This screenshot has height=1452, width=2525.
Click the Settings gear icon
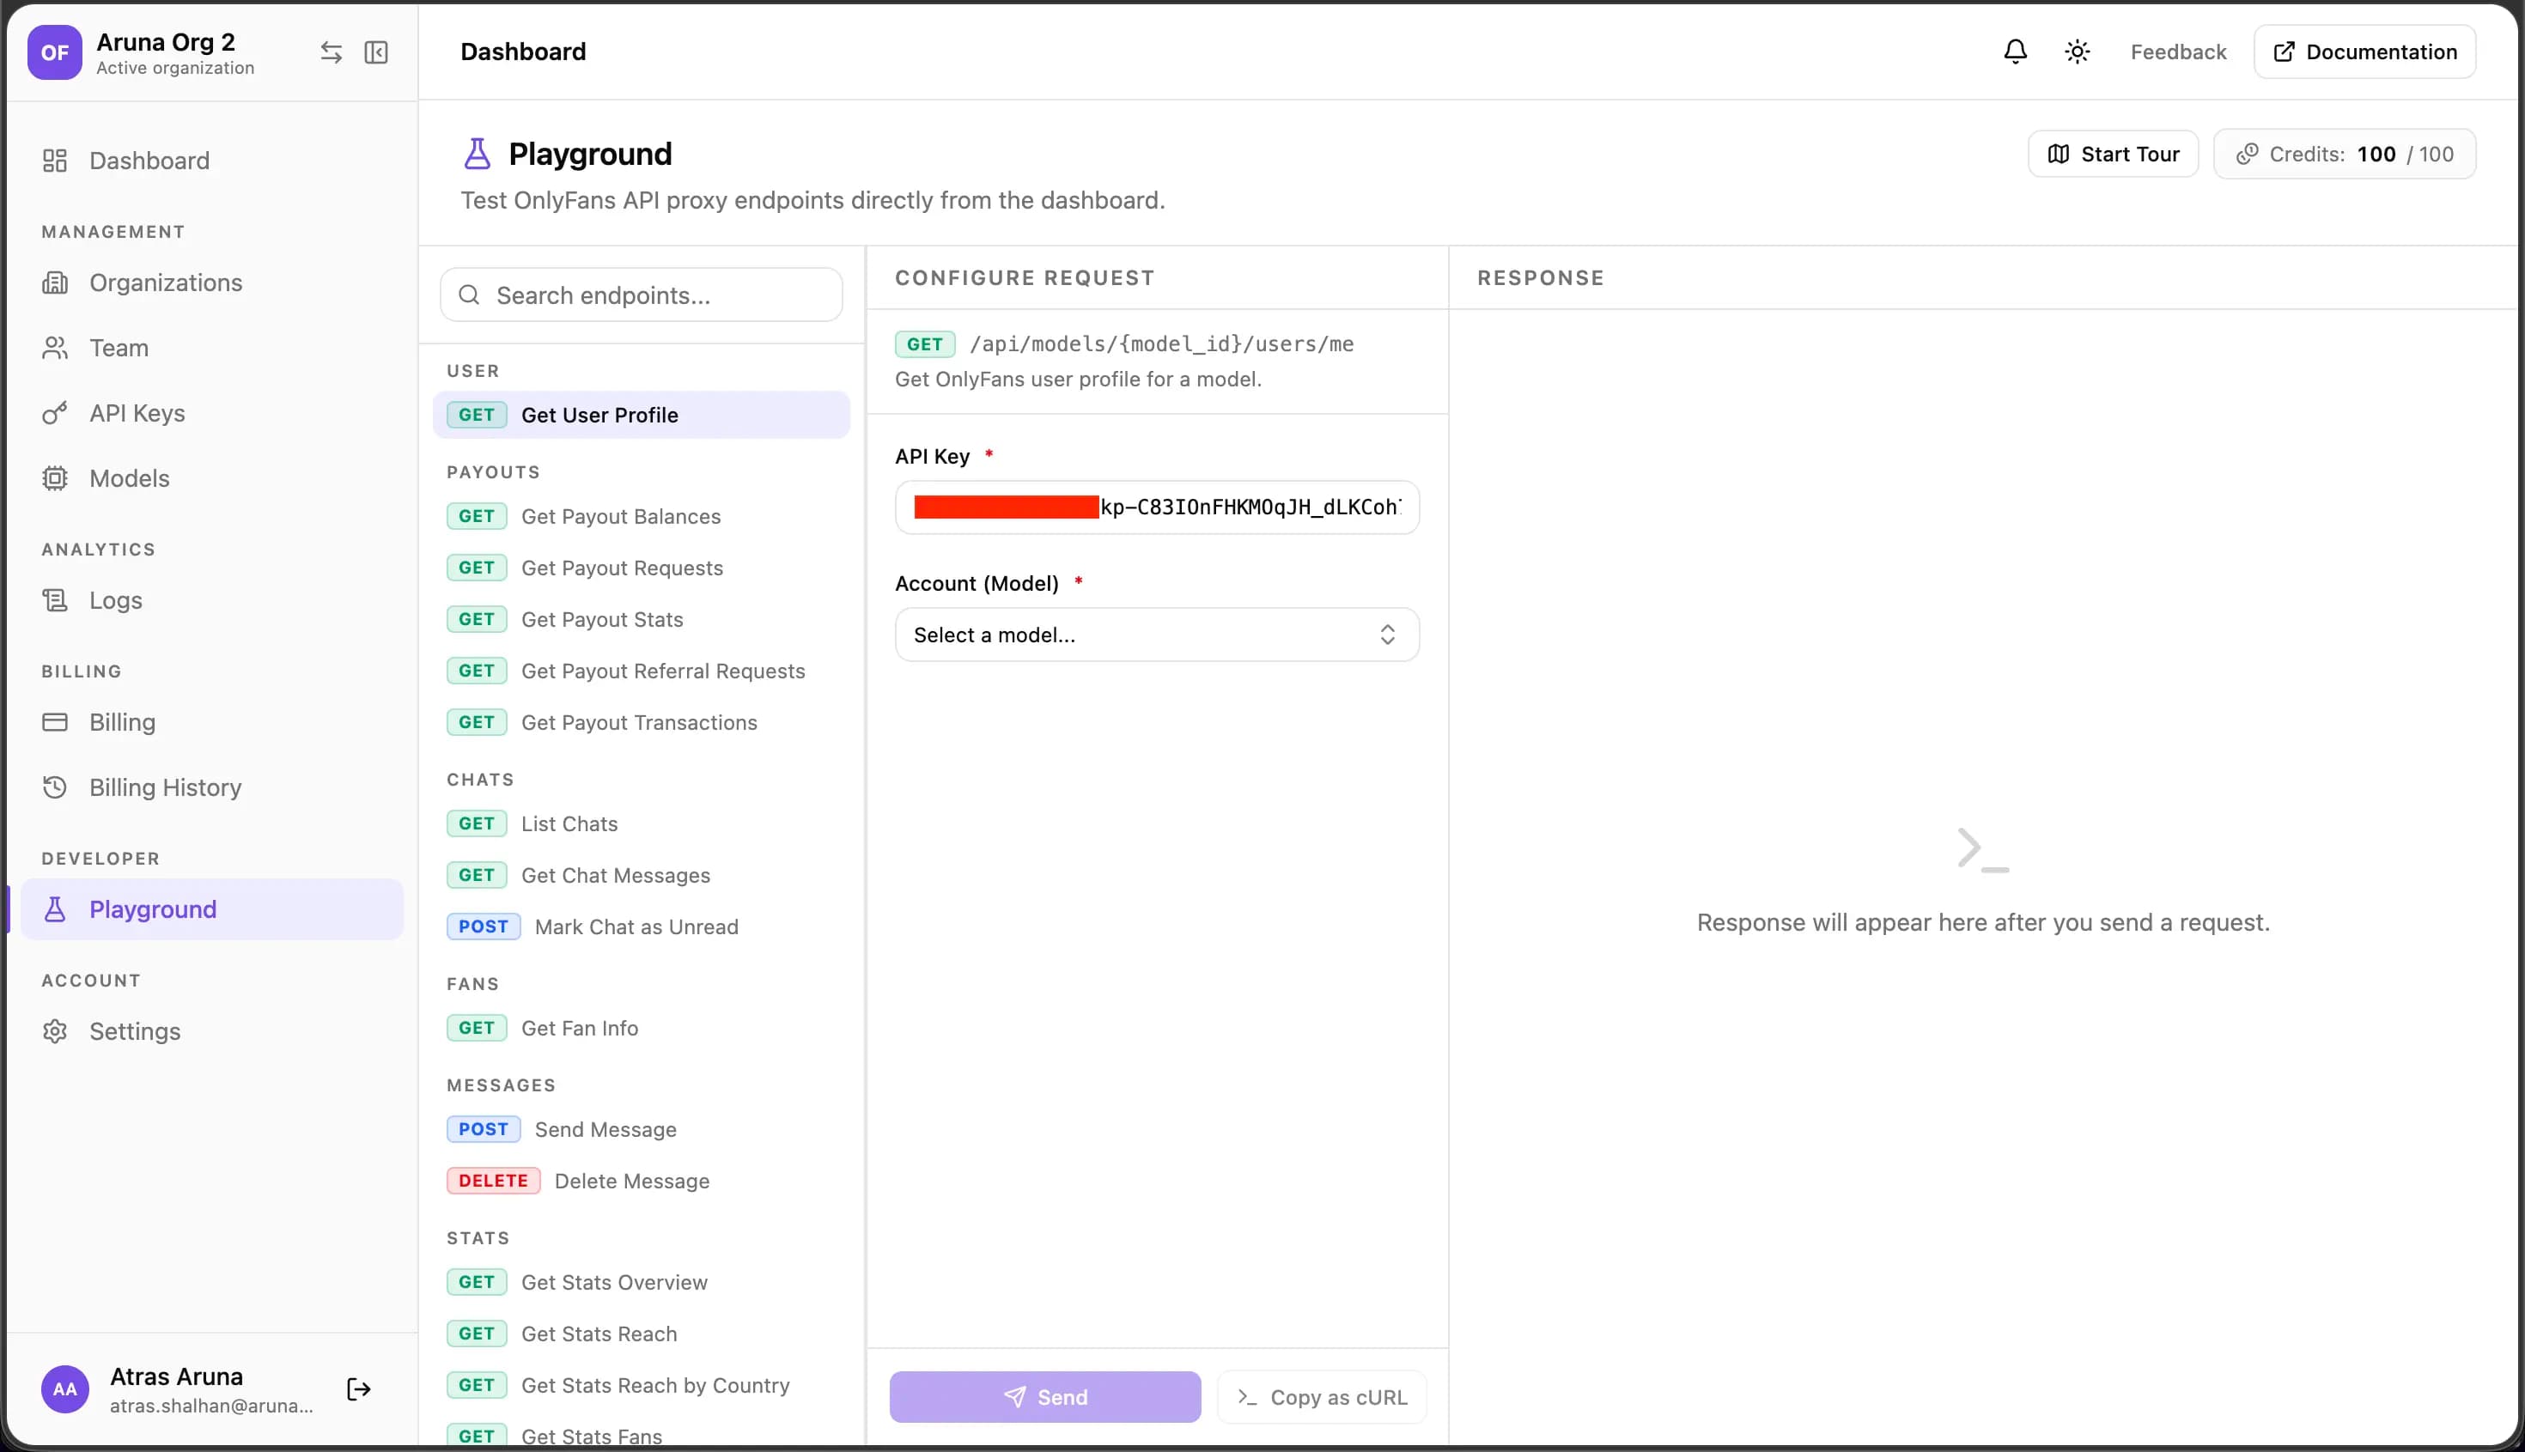point(55,1031)
